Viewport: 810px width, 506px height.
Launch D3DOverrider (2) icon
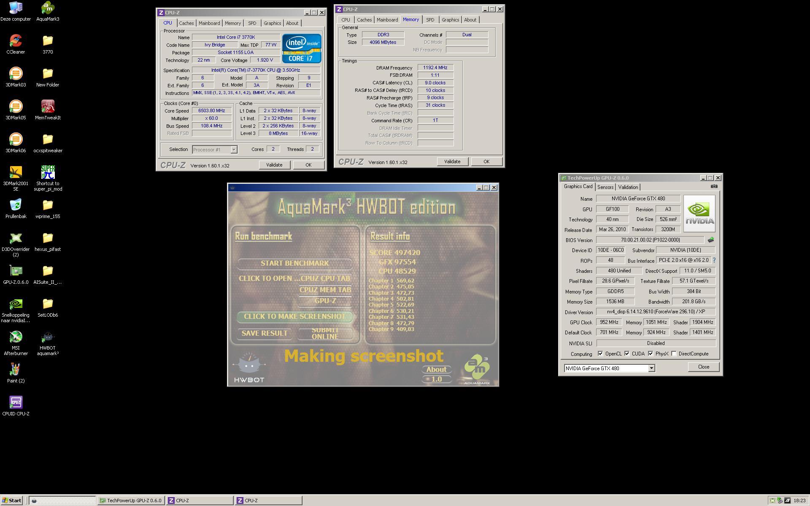16,244
